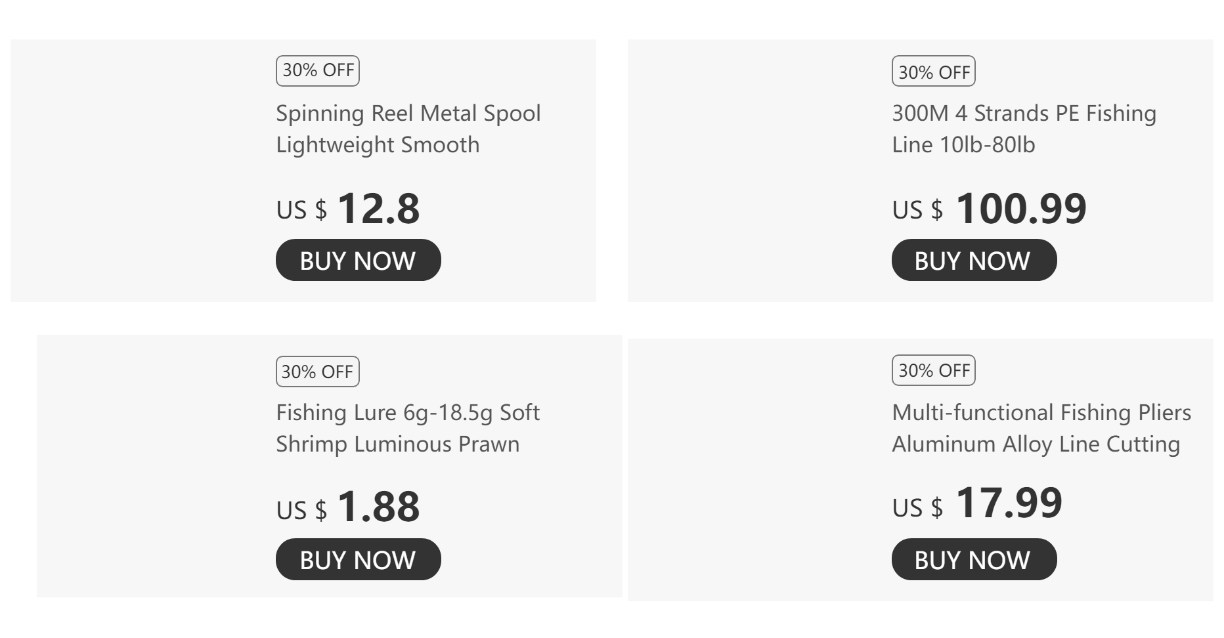Select the US $17.99 price
1224x638 pixels.
(977, 504)
